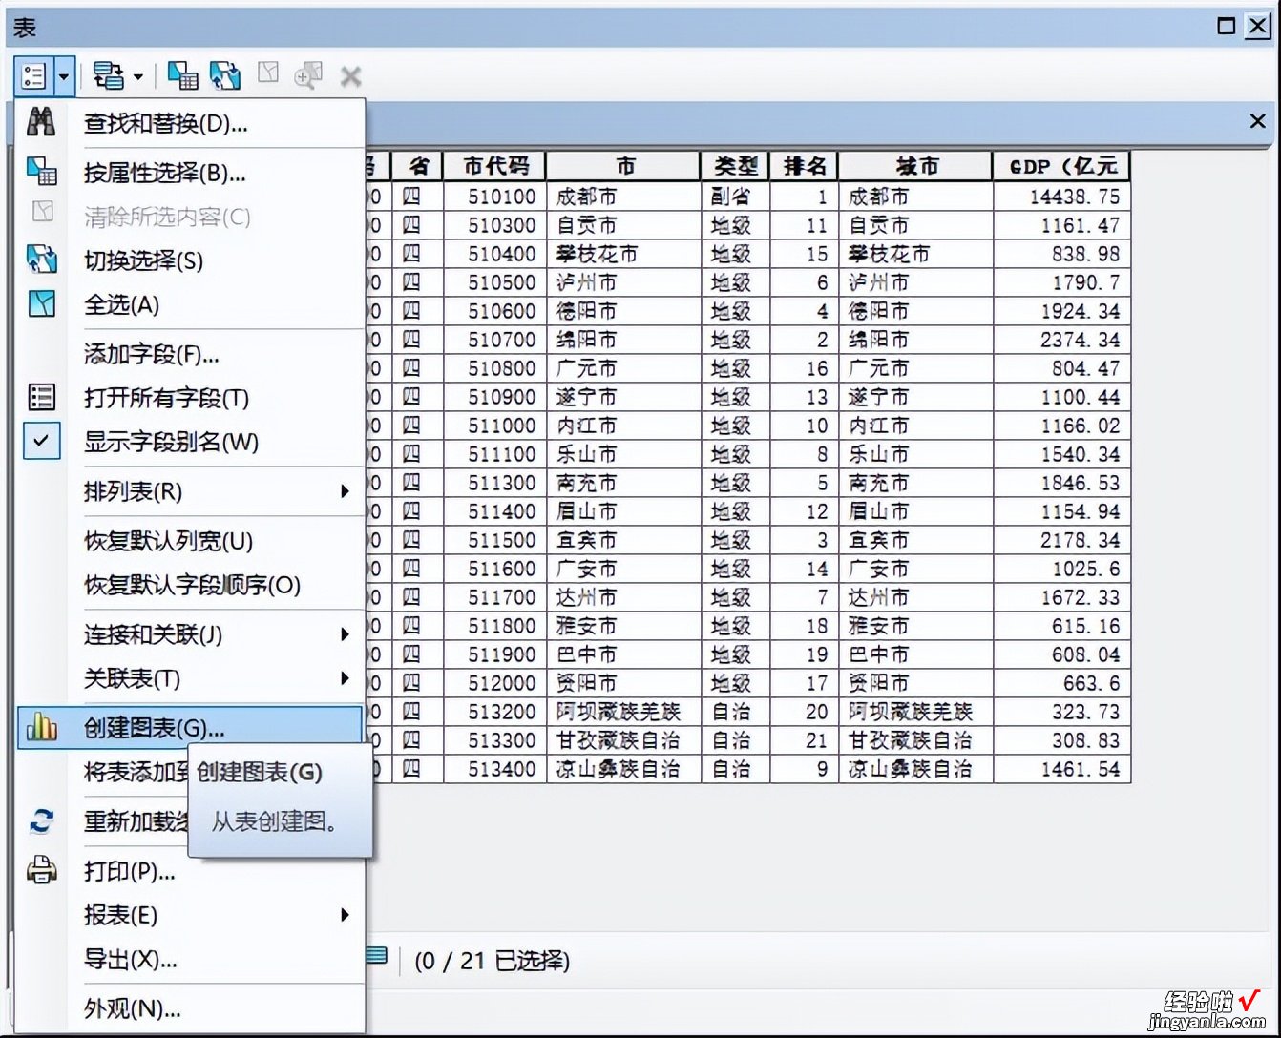Click GDP cell 14438.75
Viewport: 1281px width, 1038px height.
[x=1062, y=197]
